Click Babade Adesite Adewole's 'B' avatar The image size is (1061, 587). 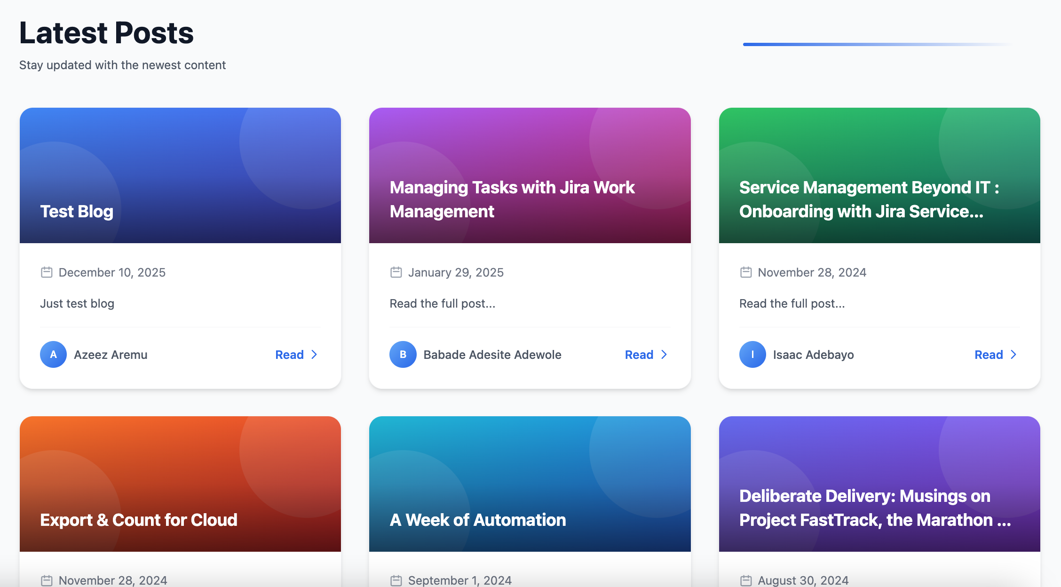click(403, 355)
